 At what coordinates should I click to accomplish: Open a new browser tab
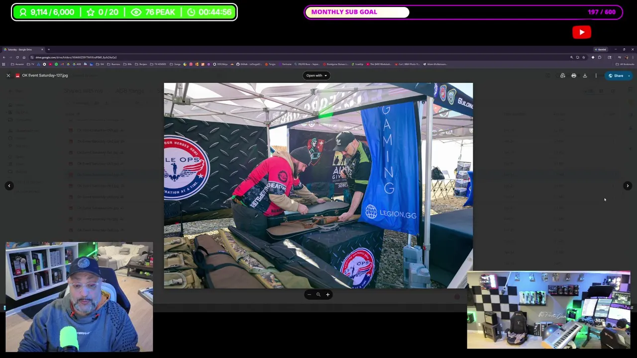(49, 49)
